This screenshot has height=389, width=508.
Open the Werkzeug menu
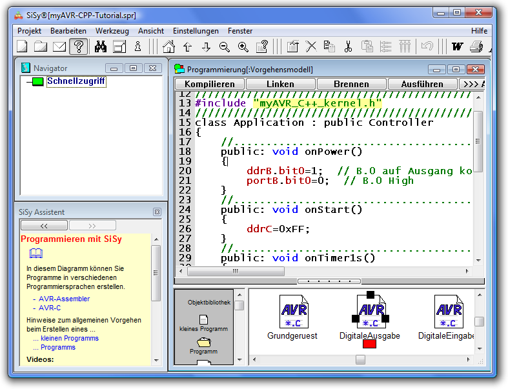(112, 30)
